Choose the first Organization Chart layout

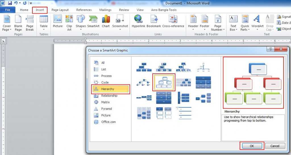(144, 67)
